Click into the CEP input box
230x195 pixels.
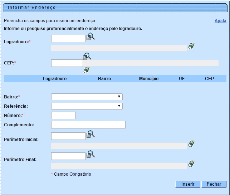(67, 63)
